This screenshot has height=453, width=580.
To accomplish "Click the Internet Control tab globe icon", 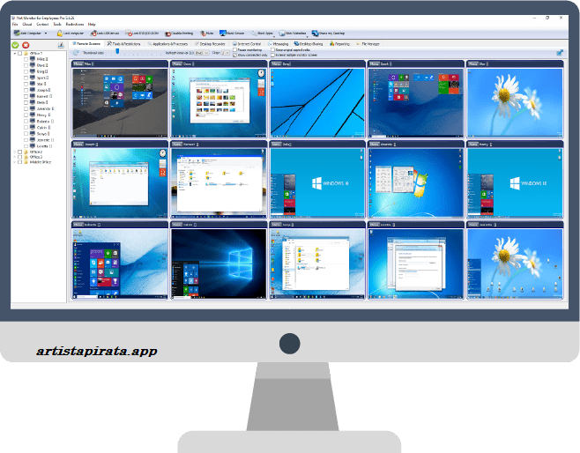I will tap(234, 44).
